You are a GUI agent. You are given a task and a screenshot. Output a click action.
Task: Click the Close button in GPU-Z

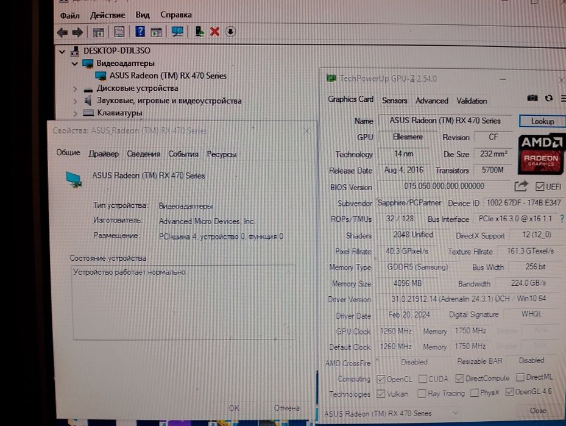click(x=538, y=411)
